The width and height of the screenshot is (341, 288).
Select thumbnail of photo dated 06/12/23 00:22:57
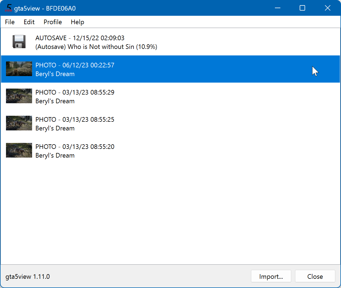click(x=19, y=69)
